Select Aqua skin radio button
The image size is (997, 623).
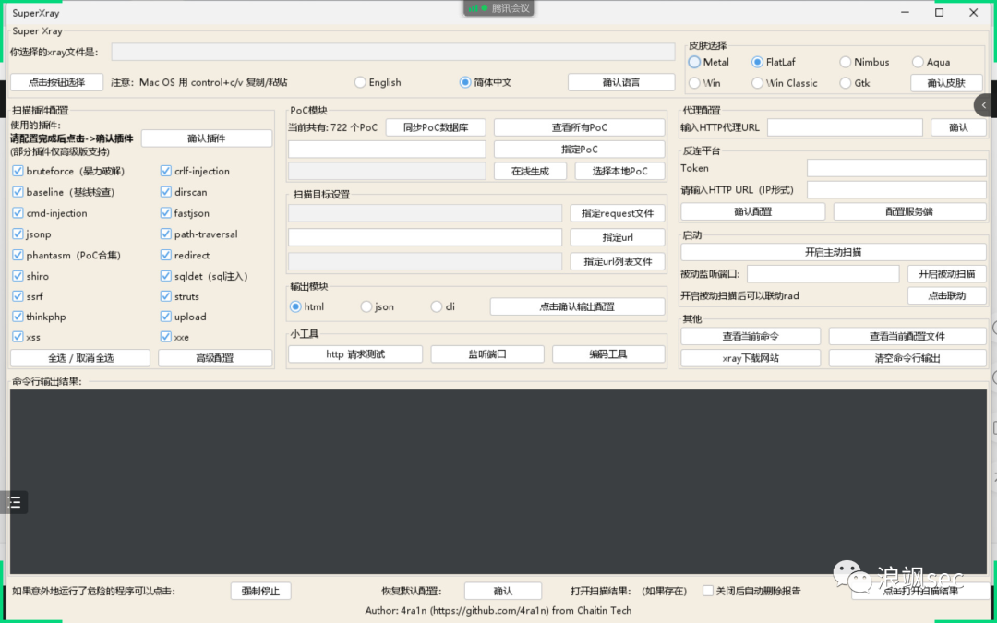coord(918,62)
